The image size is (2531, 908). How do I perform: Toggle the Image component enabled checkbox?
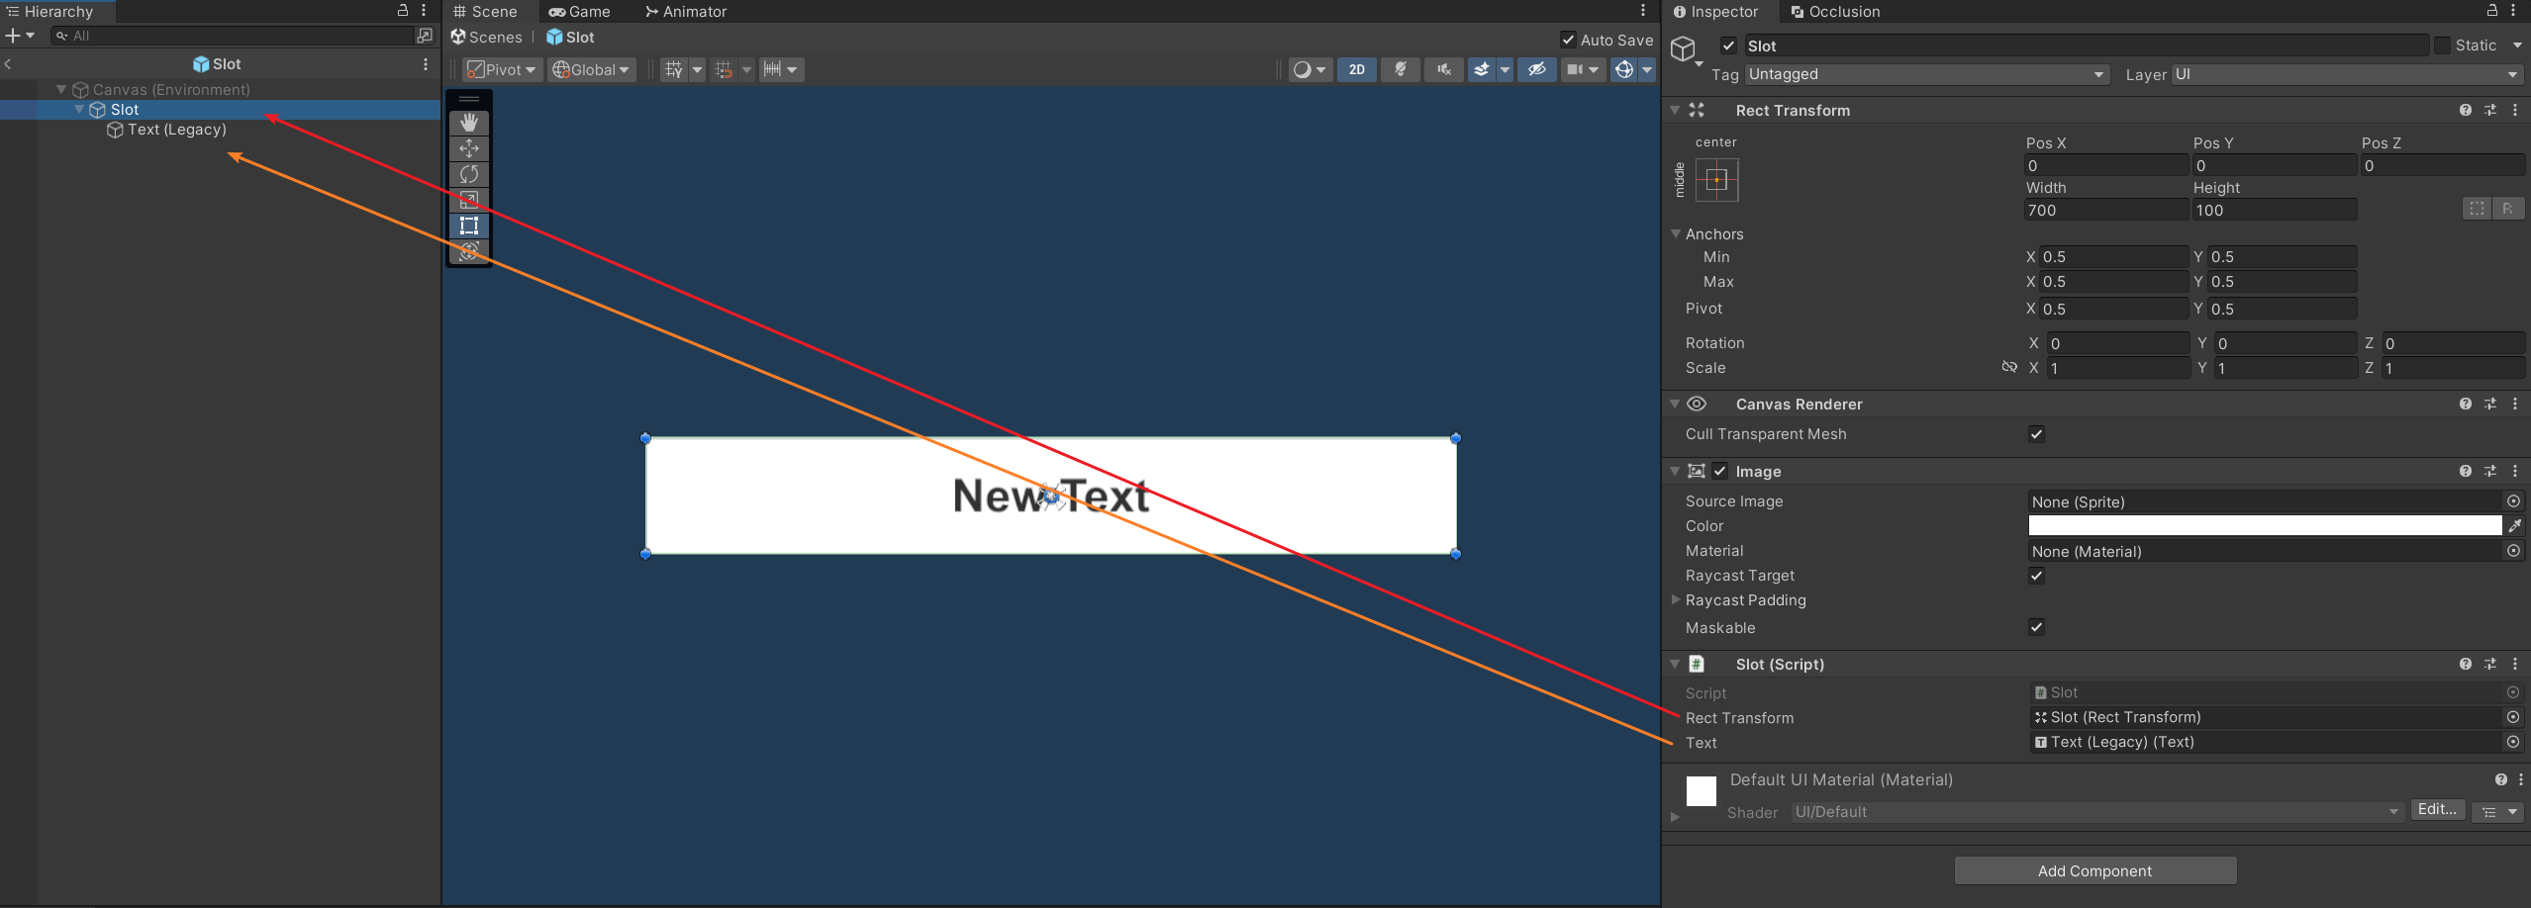click(1720, 471)
